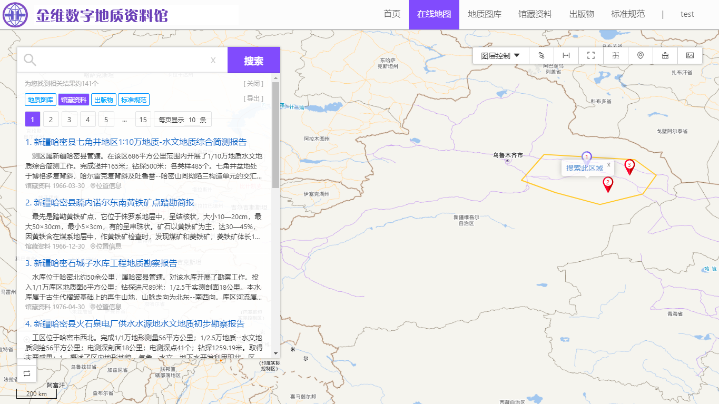Jump to last results page 15
This screenshot has height=404, width=719.
(x=143, y=120)
